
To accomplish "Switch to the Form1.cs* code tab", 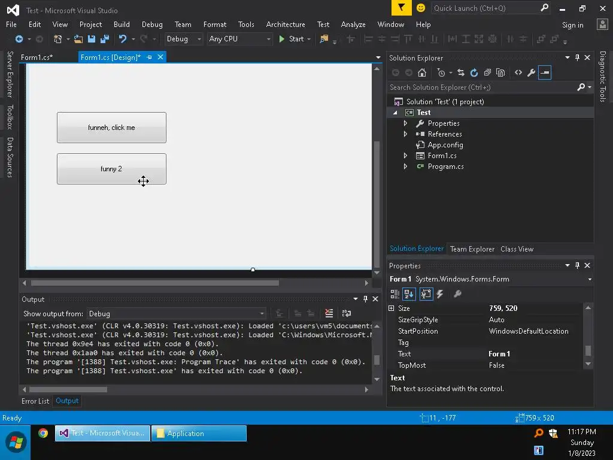I will [x=37, y=57].
